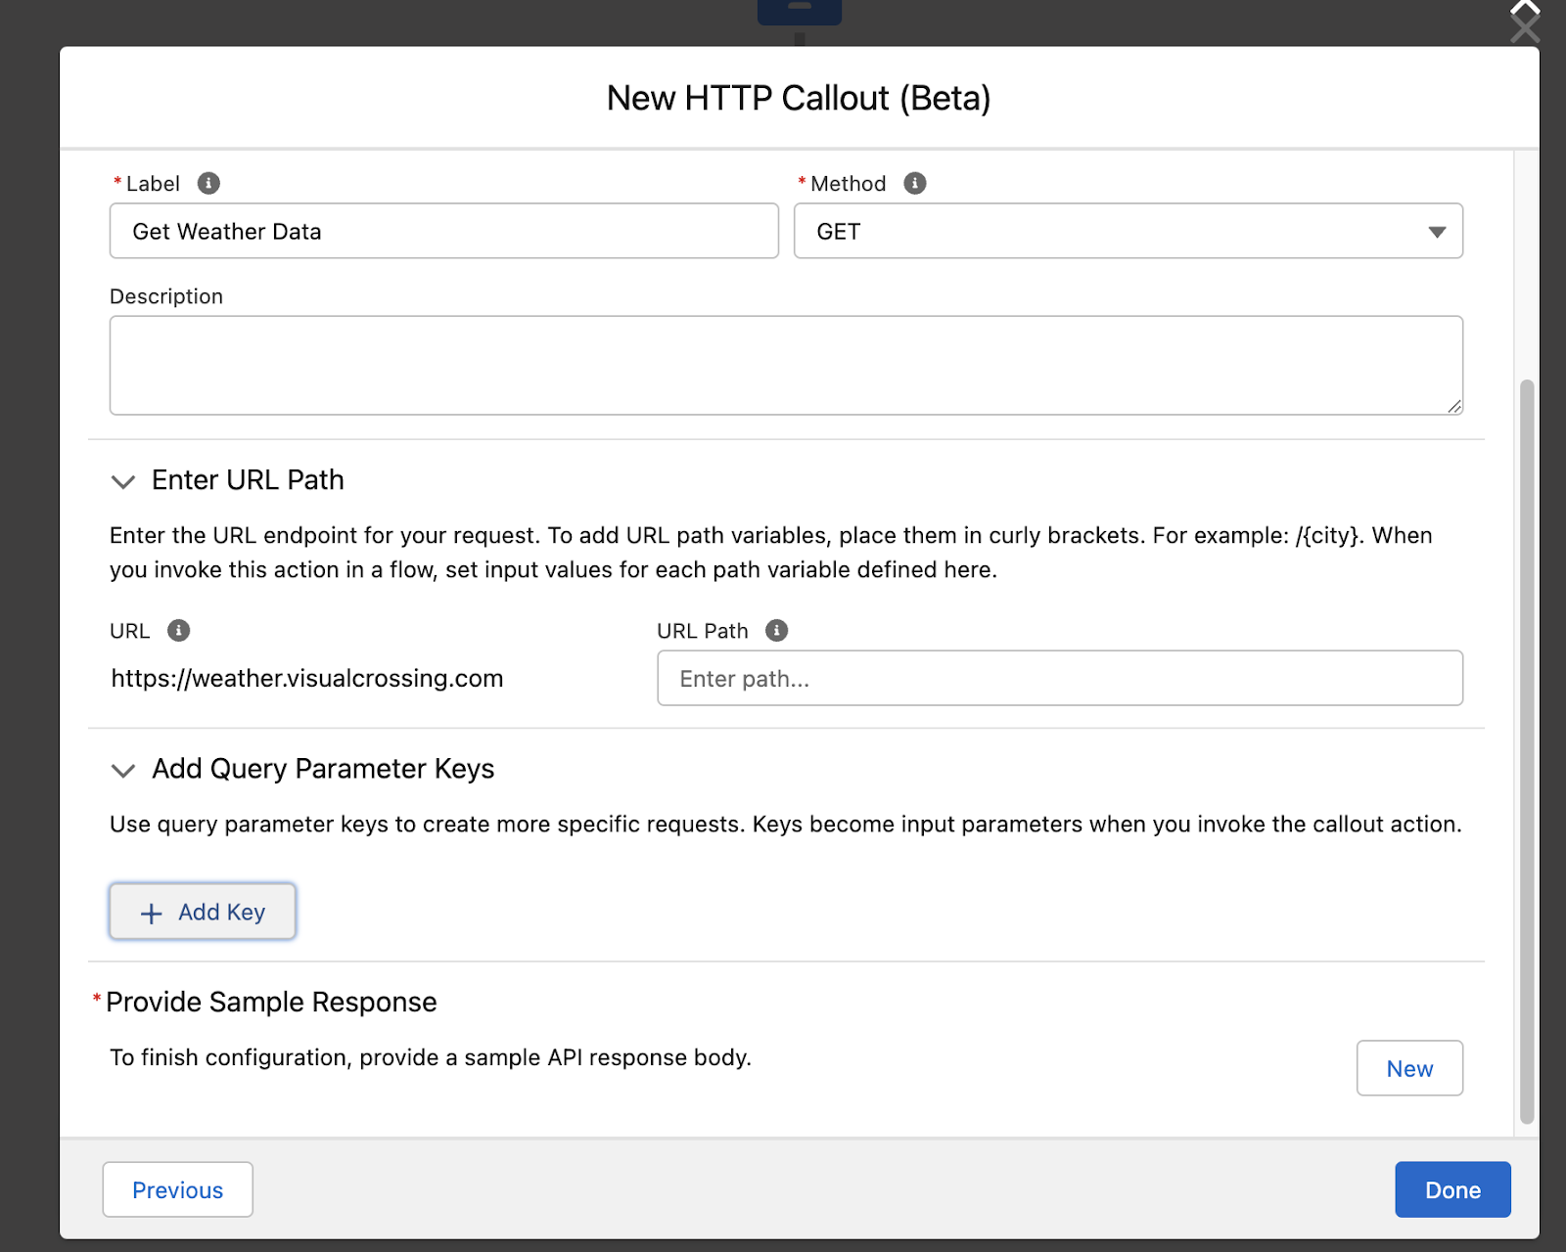
Task: Open the Method dropdown showing GET
Action: pos(1128,231)
